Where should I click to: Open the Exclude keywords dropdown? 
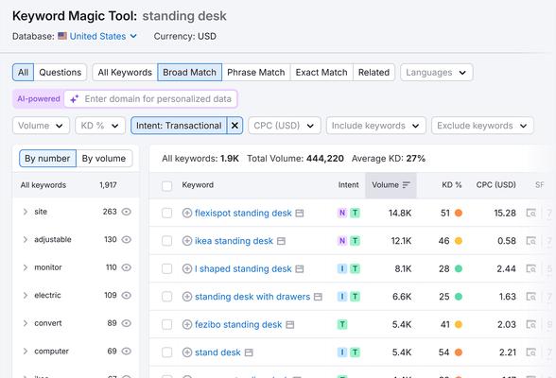click(482, 126)
